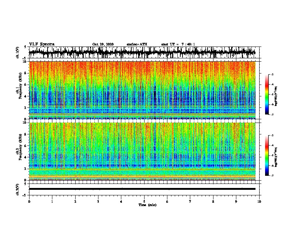Click time axis tick label "3"
Image resolution: width=292 pixels, height=226 pixels.
(x=98, y=202)
